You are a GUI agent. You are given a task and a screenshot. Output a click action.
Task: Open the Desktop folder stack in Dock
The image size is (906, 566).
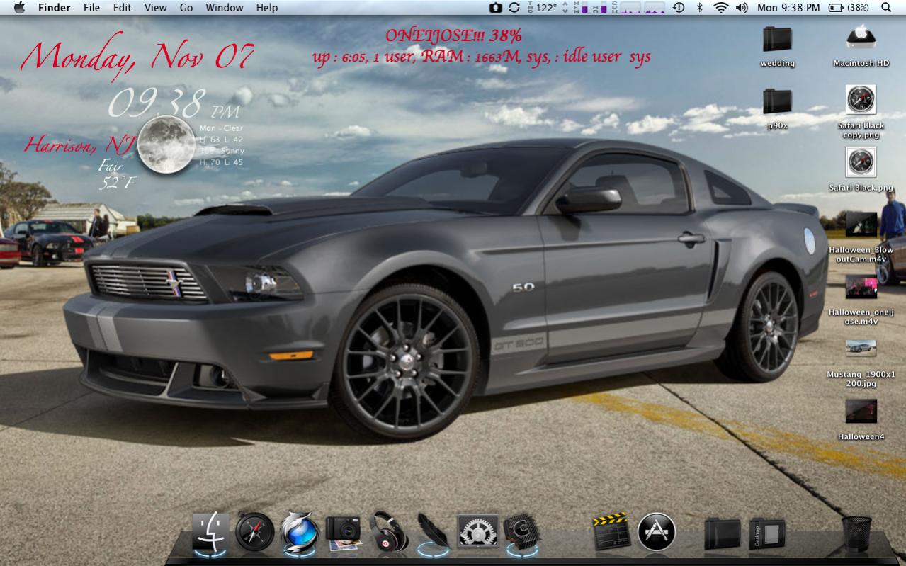pos(767,533)
